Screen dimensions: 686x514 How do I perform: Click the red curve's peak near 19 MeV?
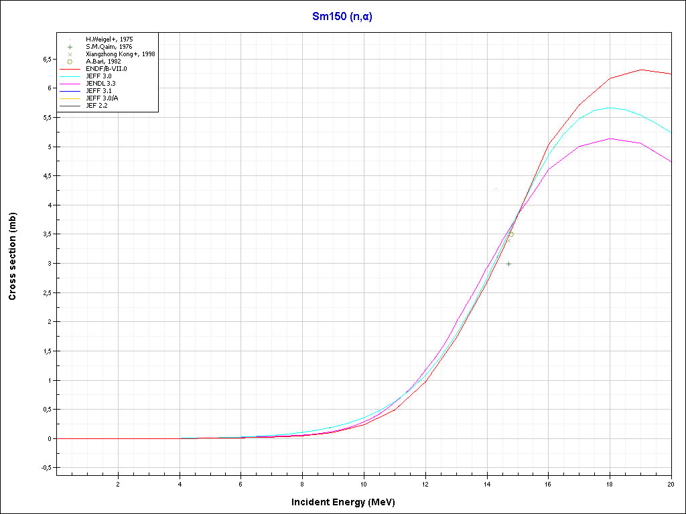pyautogui.click(x=641, y=70)
